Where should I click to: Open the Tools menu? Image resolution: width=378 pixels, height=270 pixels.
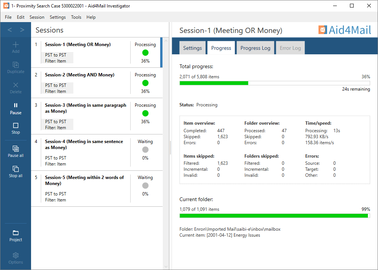(x=76, y=17)
